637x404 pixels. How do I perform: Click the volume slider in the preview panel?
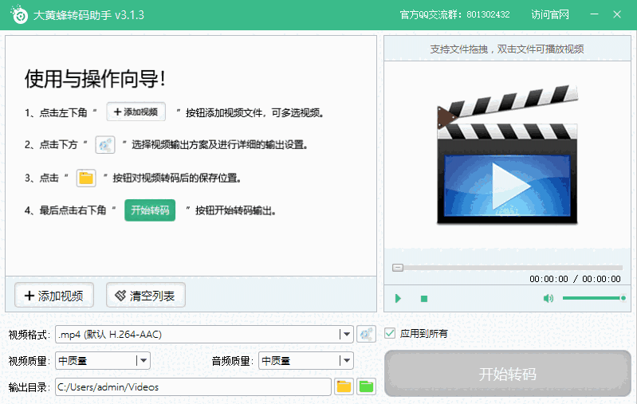[593, 298]
